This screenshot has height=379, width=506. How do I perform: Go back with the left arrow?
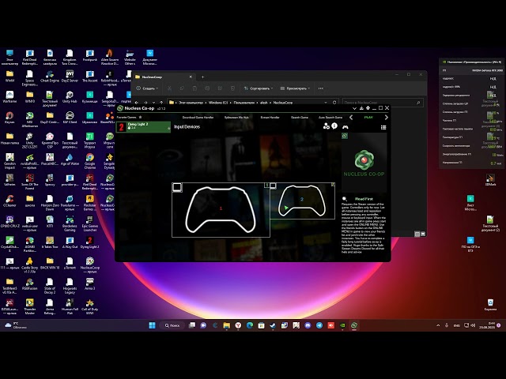coord(351,118)
